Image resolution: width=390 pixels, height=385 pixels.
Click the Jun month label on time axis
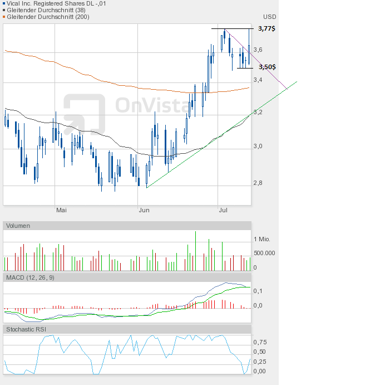pos(144,210)
